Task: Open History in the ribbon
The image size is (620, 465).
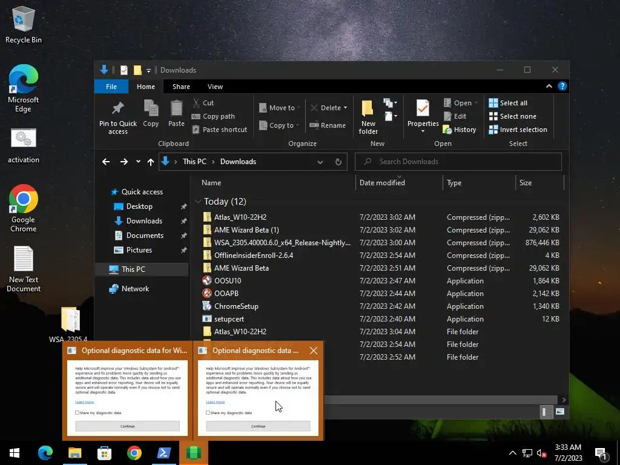Action: [x=460, y=130]
